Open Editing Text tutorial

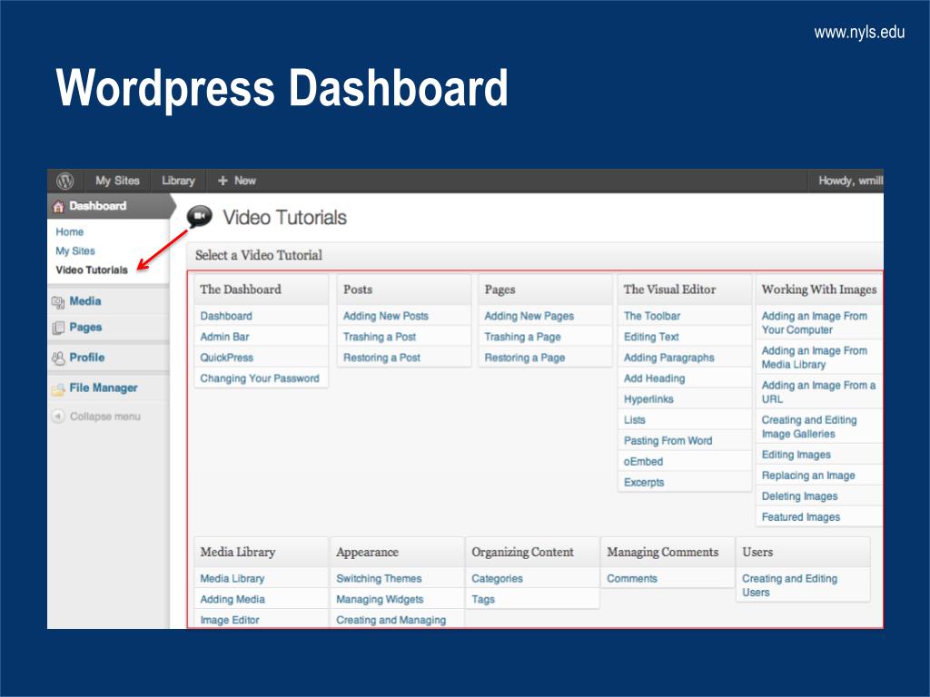pos(651,337)
